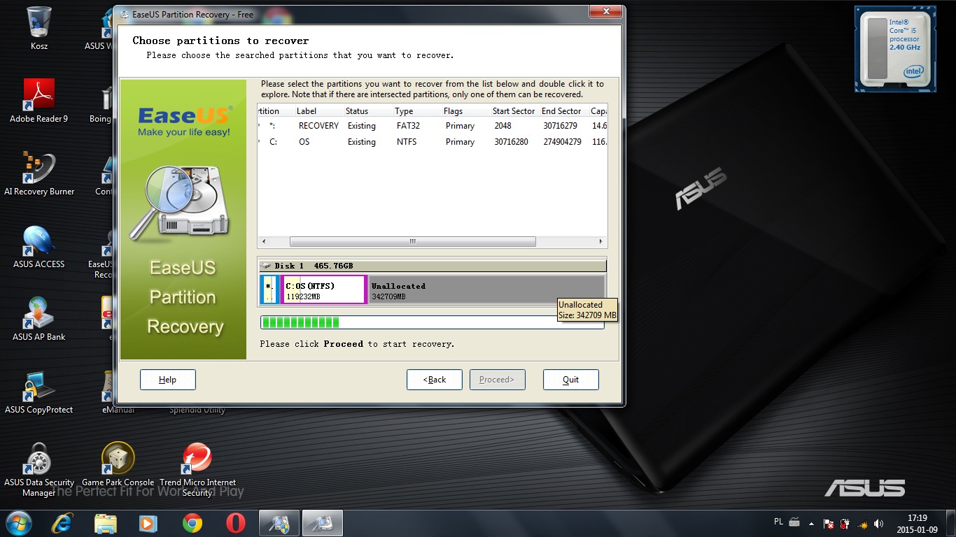Click end sector value 30716279

(x=560, y=126)
